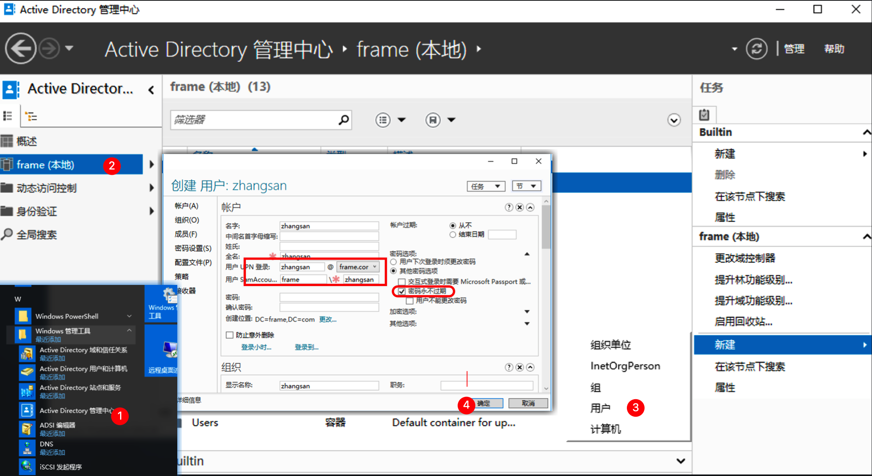Select 结束日期 radio button
Image resolution: width=872 pixels, height=476 pixels.
pyautogui.click(x=453, y=235)
